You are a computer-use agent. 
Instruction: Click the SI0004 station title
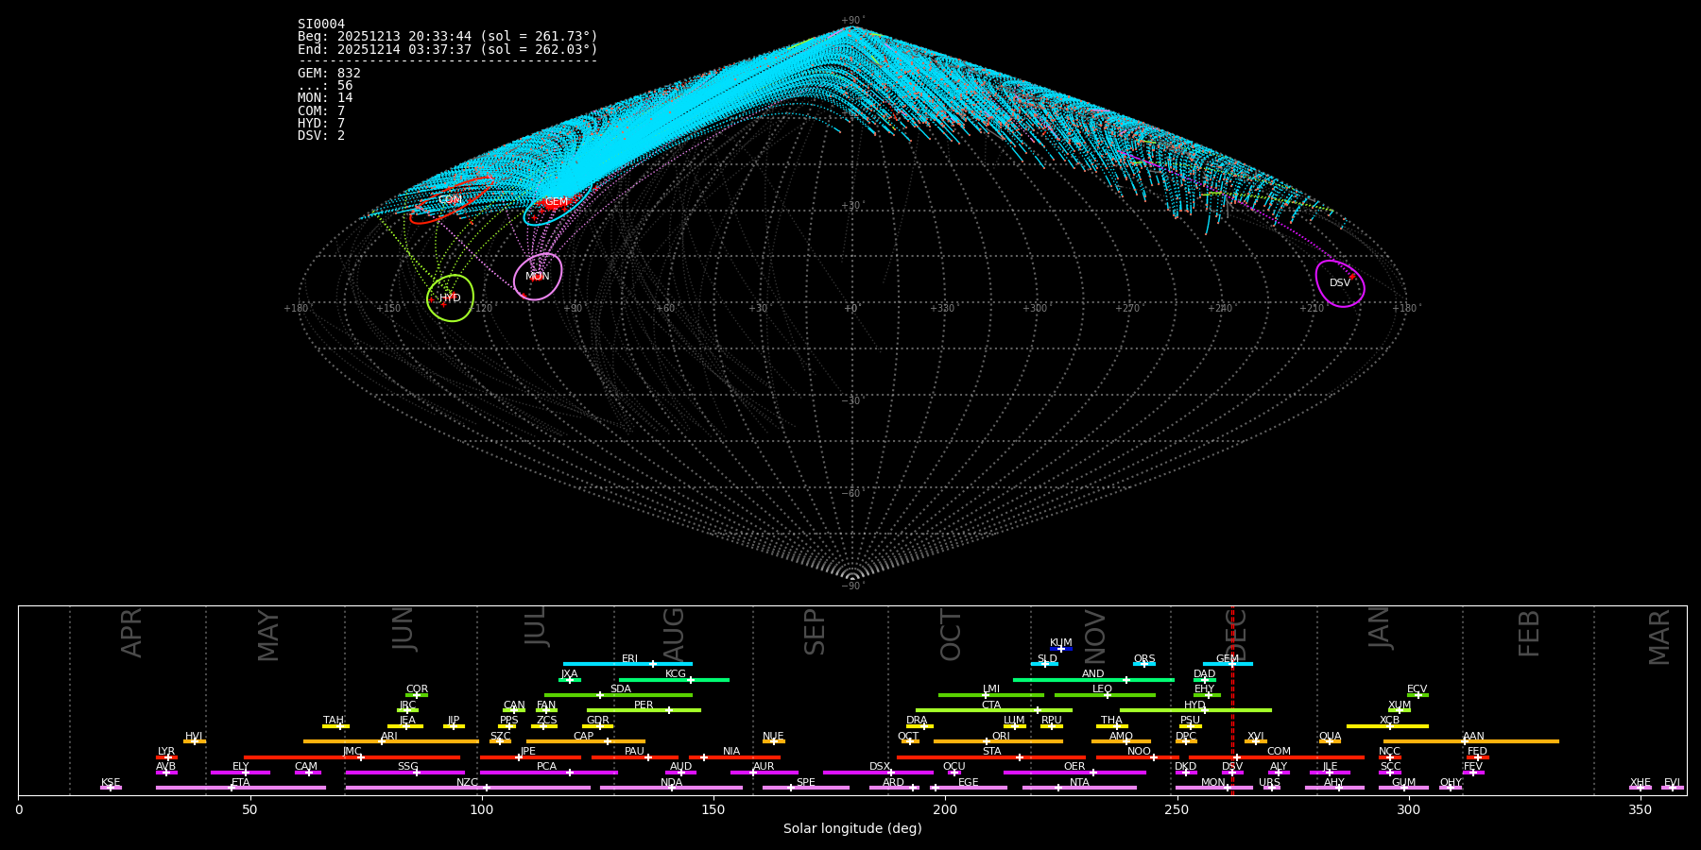(321, 25)
